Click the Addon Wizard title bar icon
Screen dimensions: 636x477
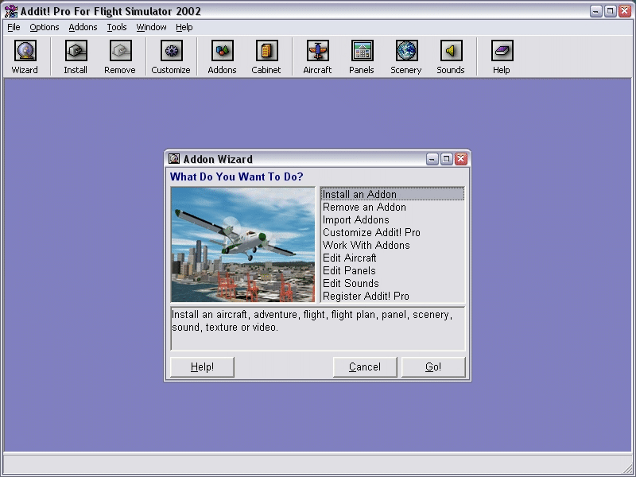pyautogui.click(x=174, y=158)
